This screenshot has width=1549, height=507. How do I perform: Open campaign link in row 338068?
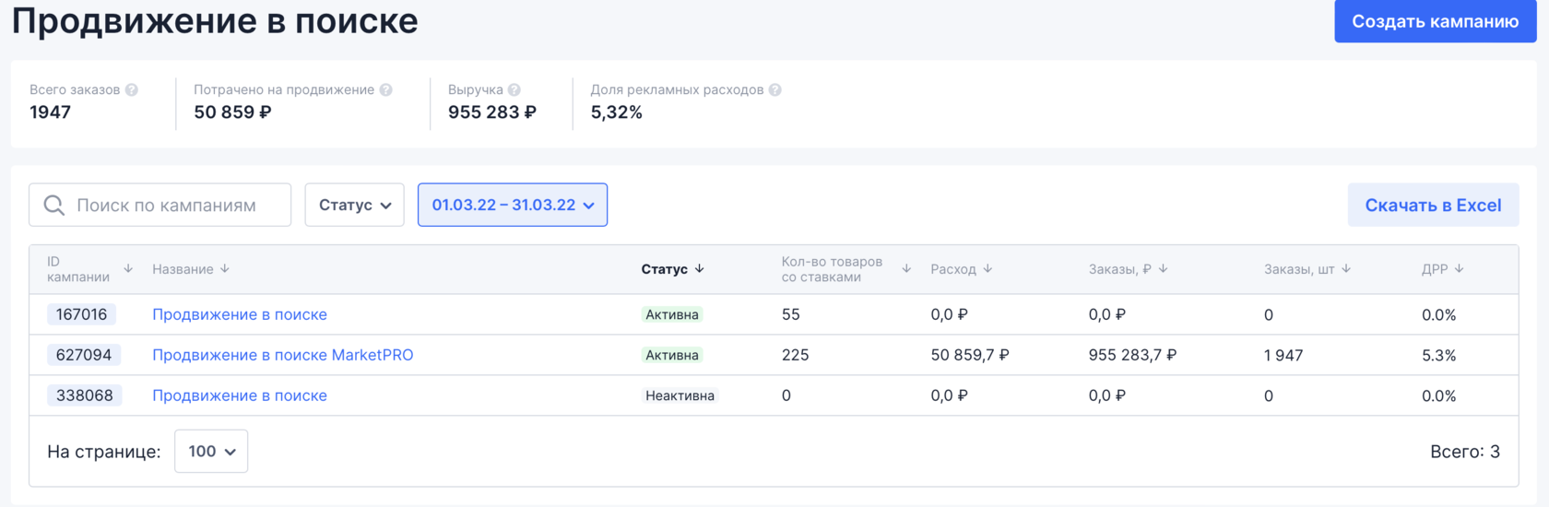240,395
